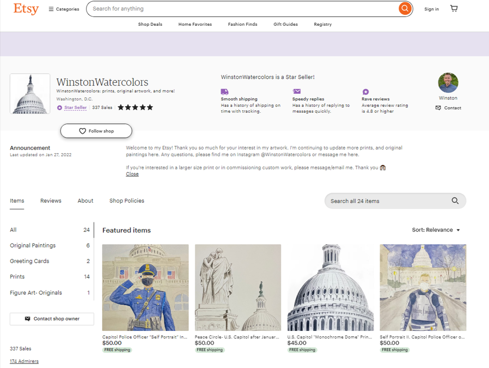Click the Etsy logo
Screen dimensions: 489x368
(26, 9)
